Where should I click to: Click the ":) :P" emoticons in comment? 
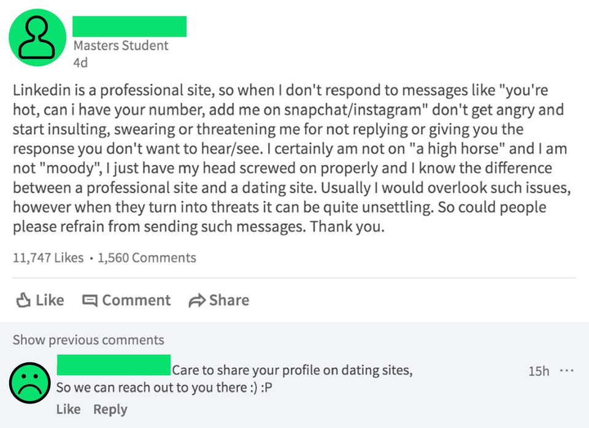(264, 388)
